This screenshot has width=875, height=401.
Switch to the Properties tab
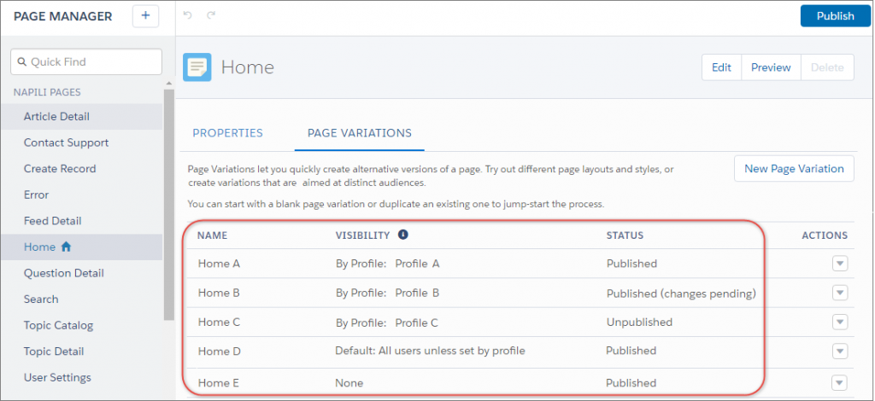[227, 133]
